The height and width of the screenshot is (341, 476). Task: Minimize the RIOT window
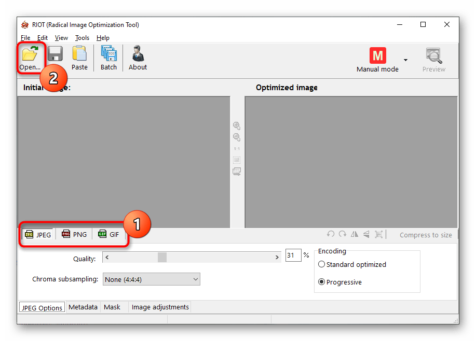coord(400,24)
